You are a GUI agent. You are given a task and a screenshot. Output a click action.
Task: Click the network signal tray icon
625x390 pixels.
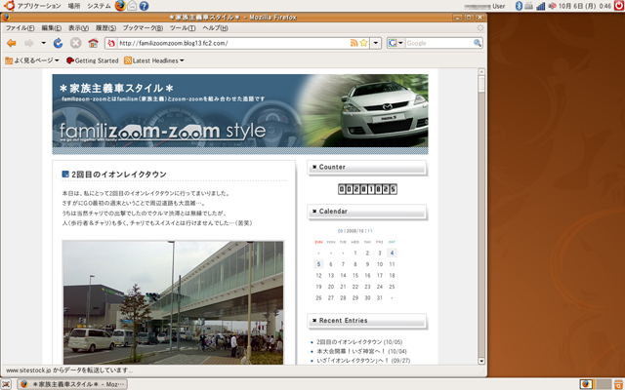540,6
